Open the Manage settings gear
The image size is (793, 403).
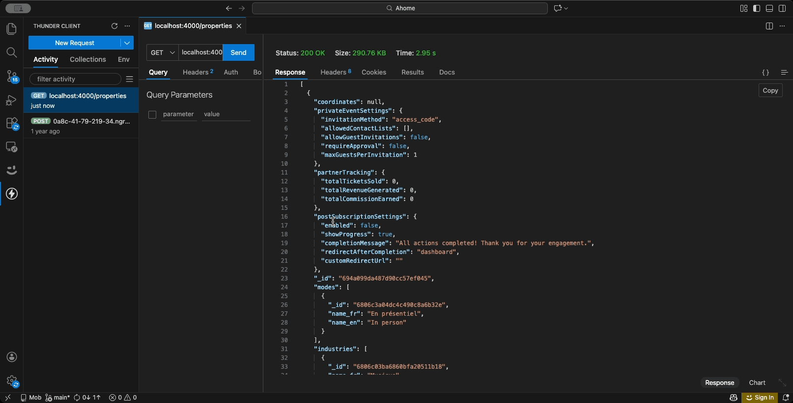12,381
